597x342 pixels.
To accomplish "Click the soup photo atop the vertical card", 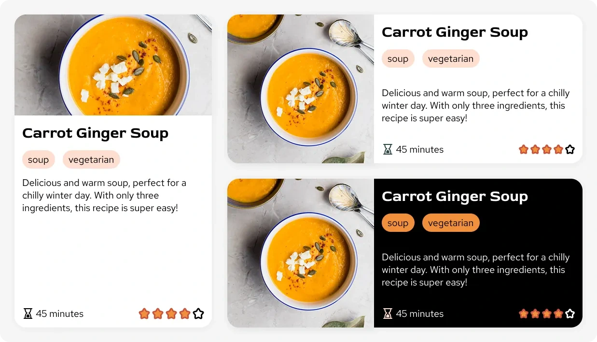I will [113, 65].
